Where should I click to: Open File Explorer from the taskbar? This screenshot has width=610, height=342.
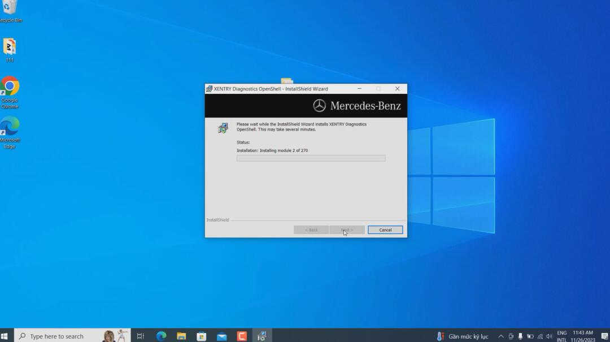pos(181,336)
